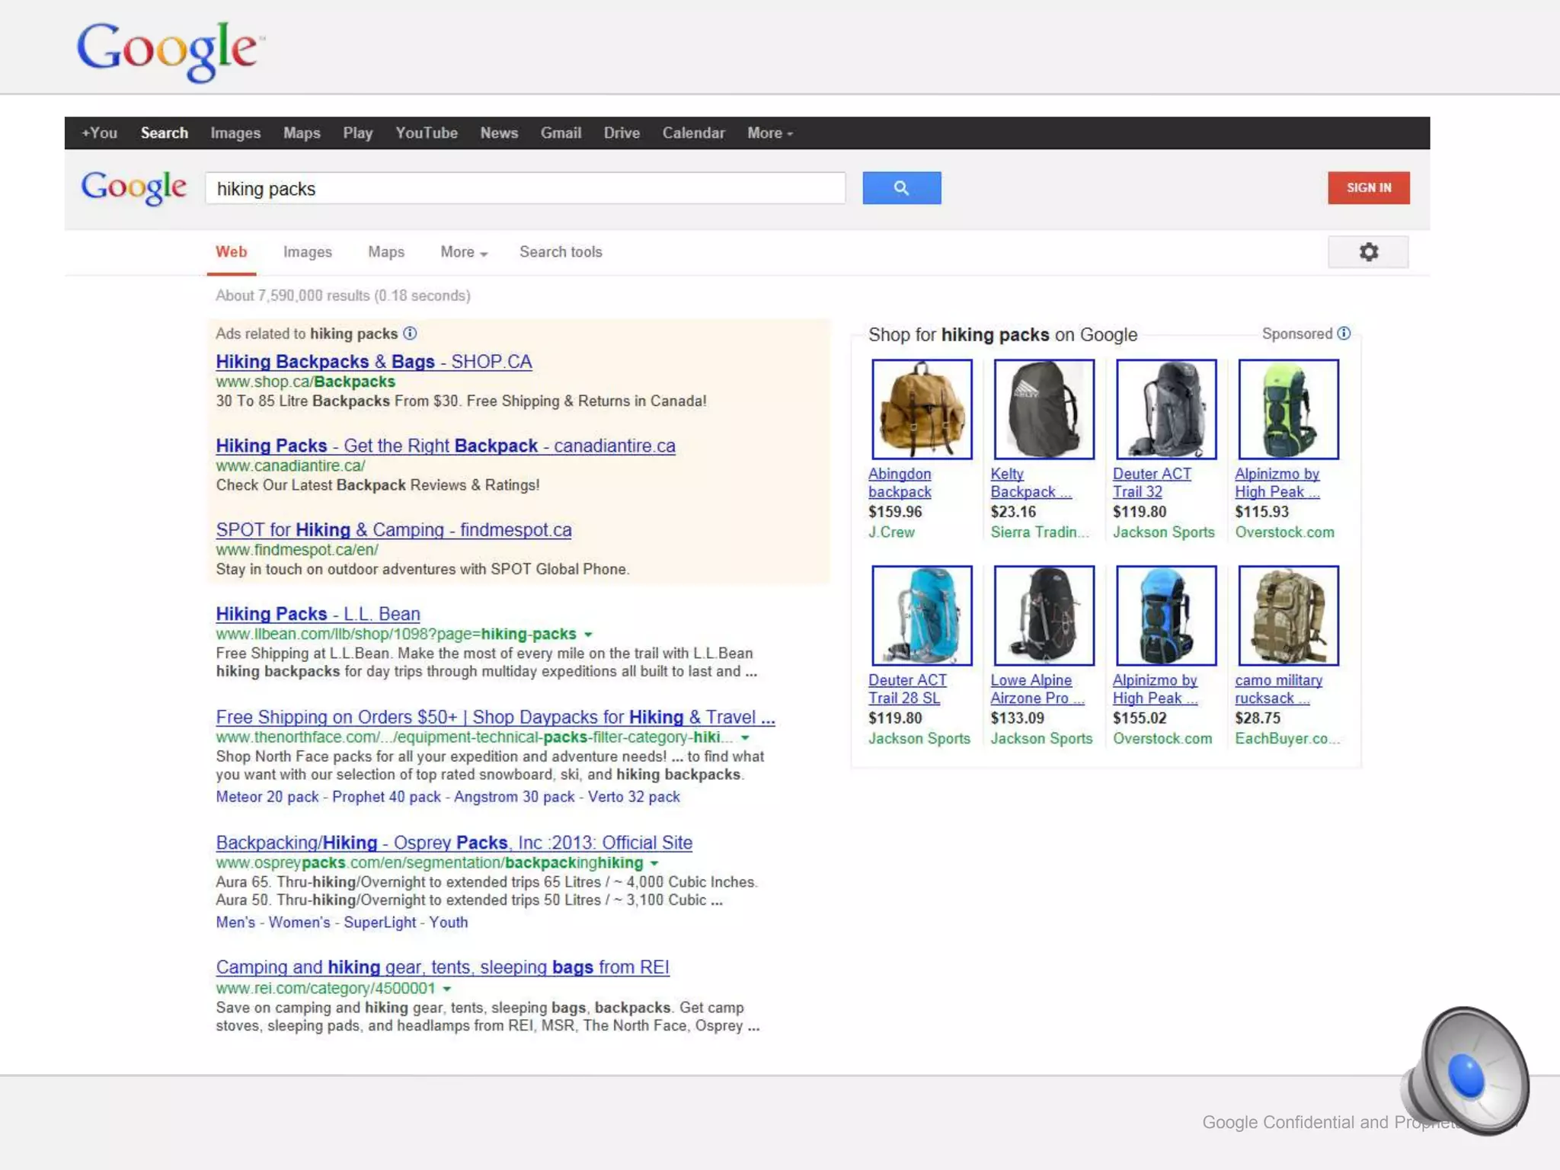1560x1170 pixels.
Task: Open the settings gear options
Action: pos(1368,252)
